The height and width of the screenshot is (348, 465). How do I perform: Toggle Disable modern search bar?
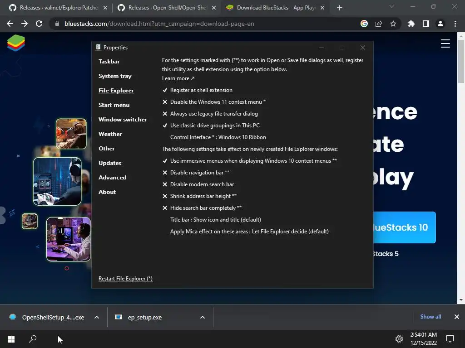point(198,184)
